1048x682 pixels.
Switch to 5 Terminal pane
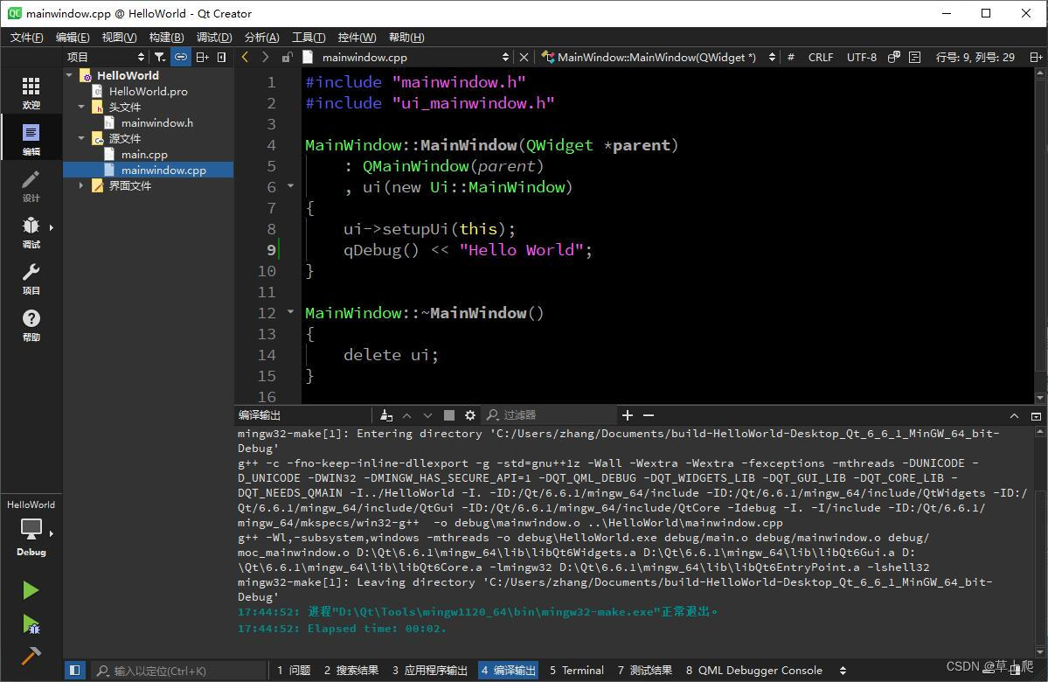coord(576,670)
